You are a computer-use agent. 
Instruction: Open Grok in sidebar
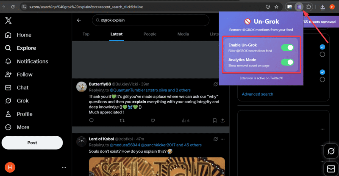point(17,101)
